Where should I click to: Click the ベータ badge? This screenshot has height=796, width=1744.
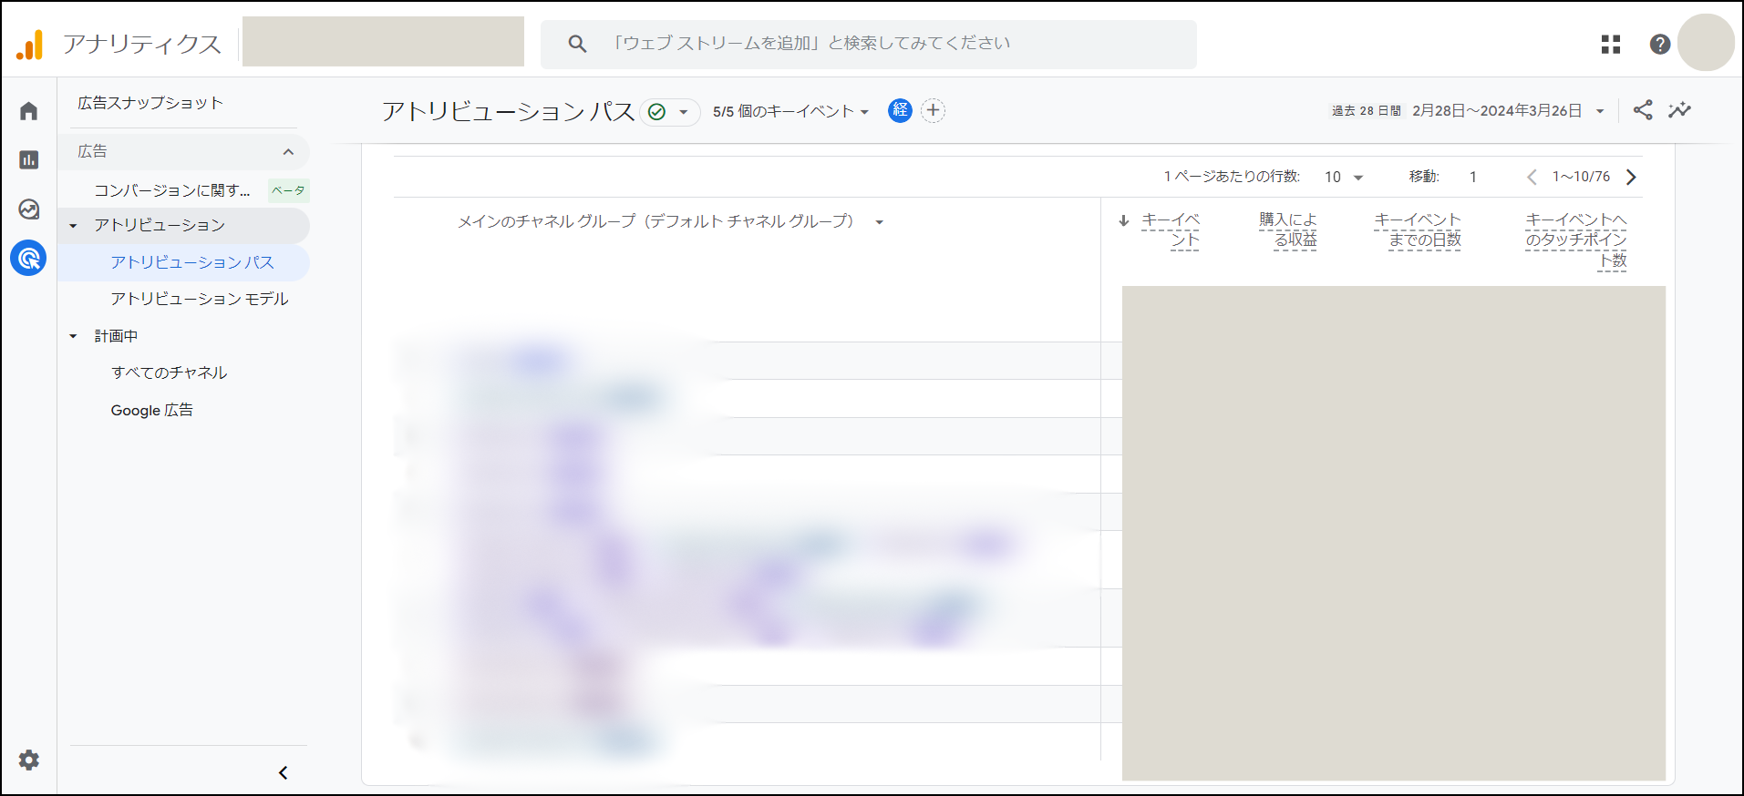point(288,190)
